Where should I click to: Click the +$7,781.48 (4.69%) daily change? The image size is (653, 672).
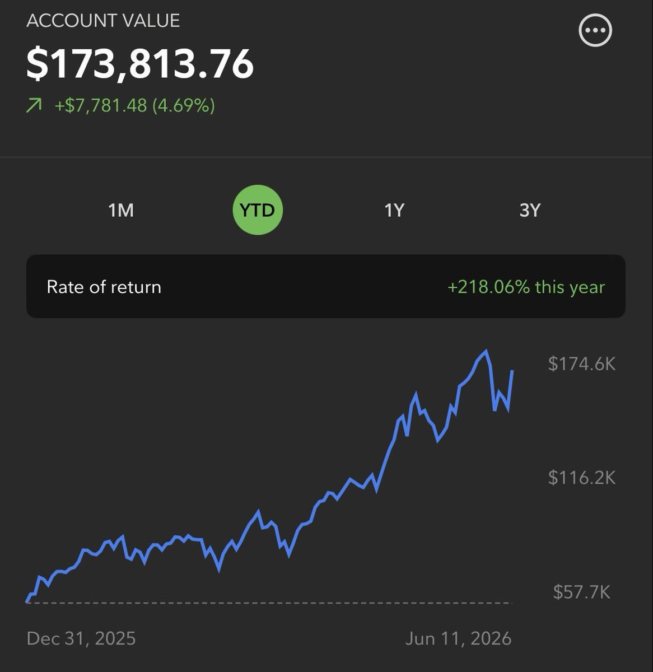[x=134, y=105]
